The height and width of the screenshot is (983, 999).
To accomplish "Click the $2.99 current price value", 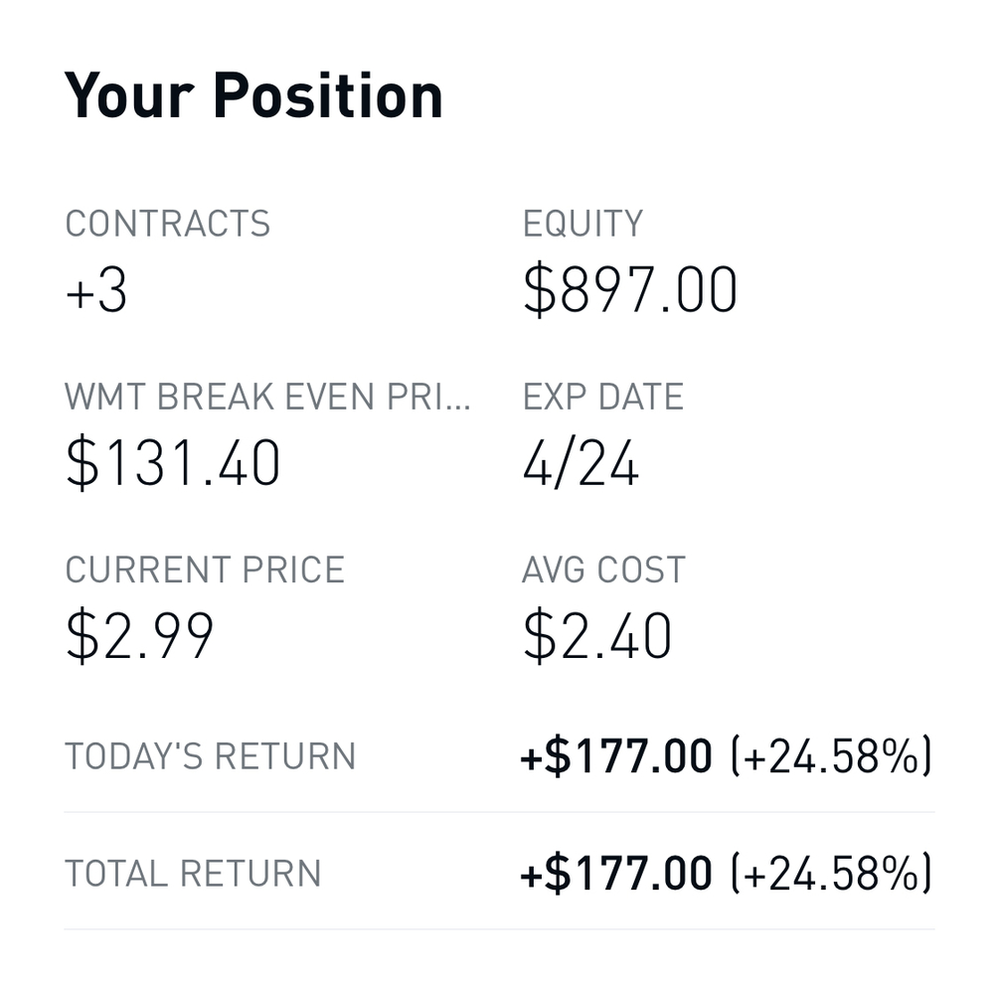I will point(139,637).
